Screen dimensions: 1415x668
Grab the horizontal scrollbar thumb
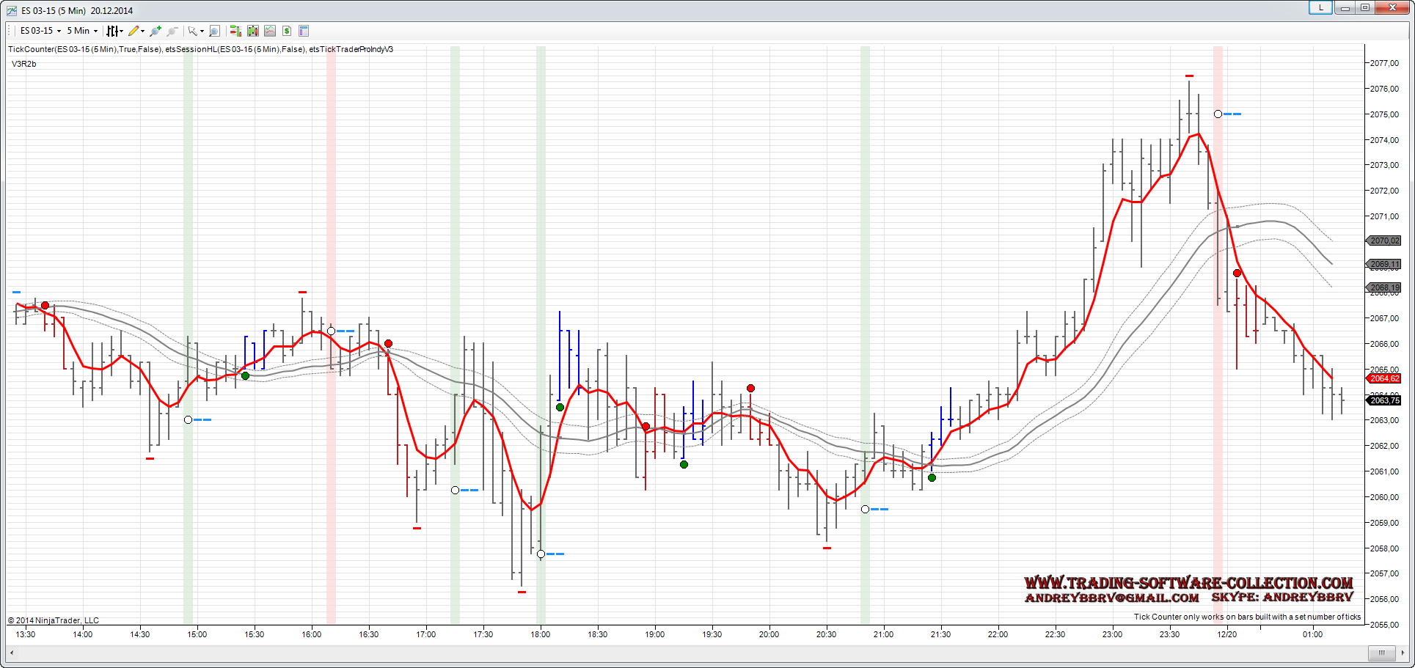1381,653
